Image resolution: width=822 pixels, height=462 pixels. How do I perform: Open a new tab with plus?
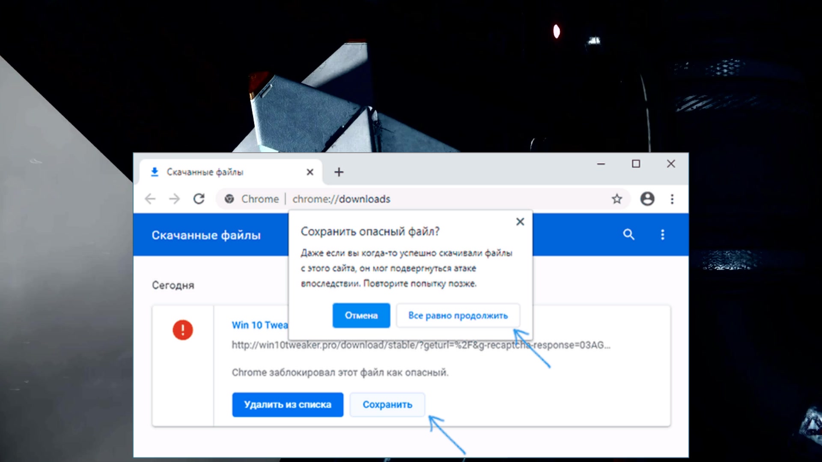click(x=339, y=172)
